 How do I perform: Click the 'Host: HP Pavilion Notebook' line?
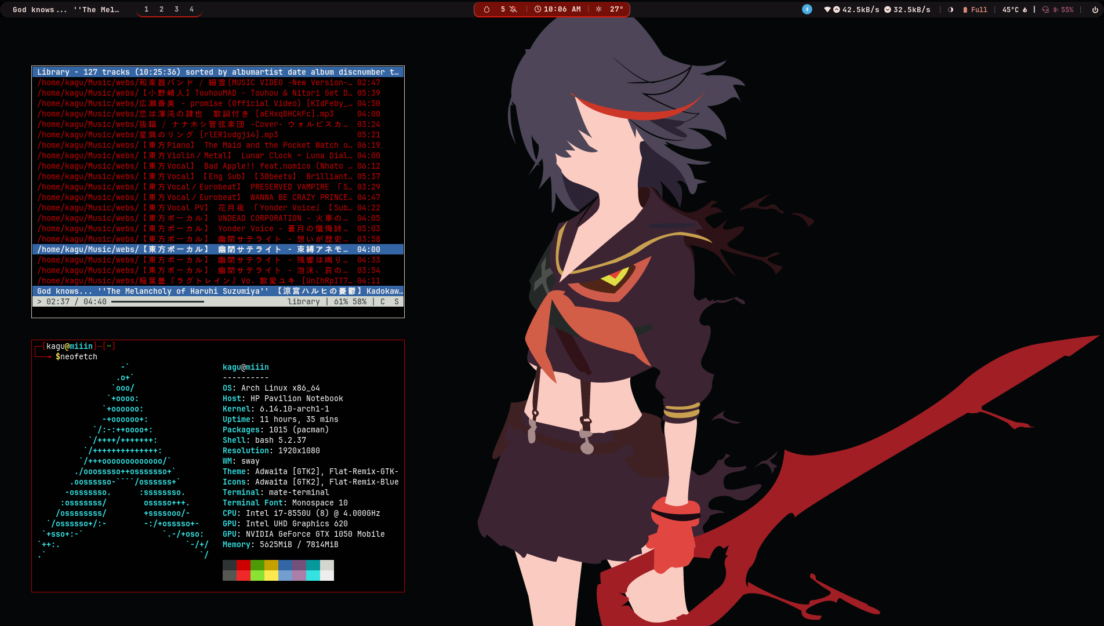(283, 398)
